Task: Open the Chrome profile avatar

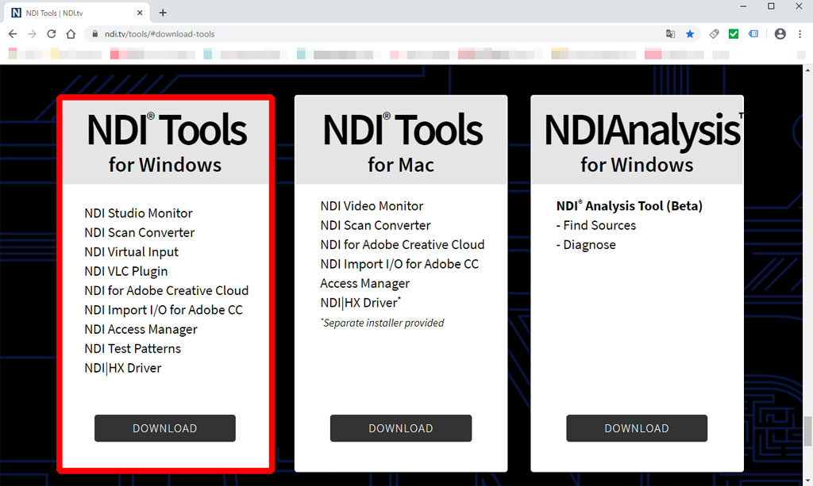Action: [780, 34]
